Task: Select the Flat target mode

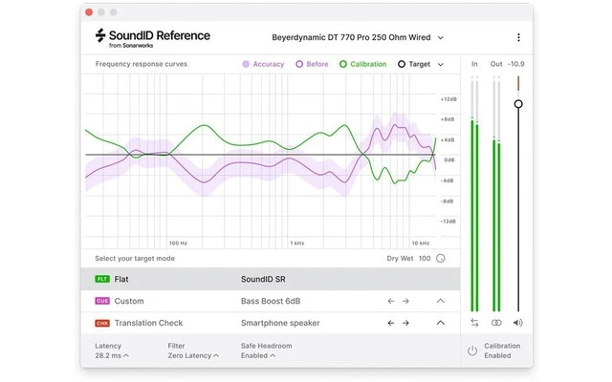Action: pos(121,279)
